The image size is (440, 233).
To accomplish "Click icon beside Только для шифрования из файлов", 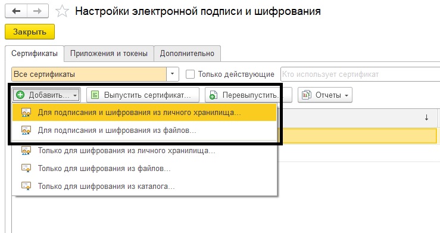I will (x=26, y=169).
